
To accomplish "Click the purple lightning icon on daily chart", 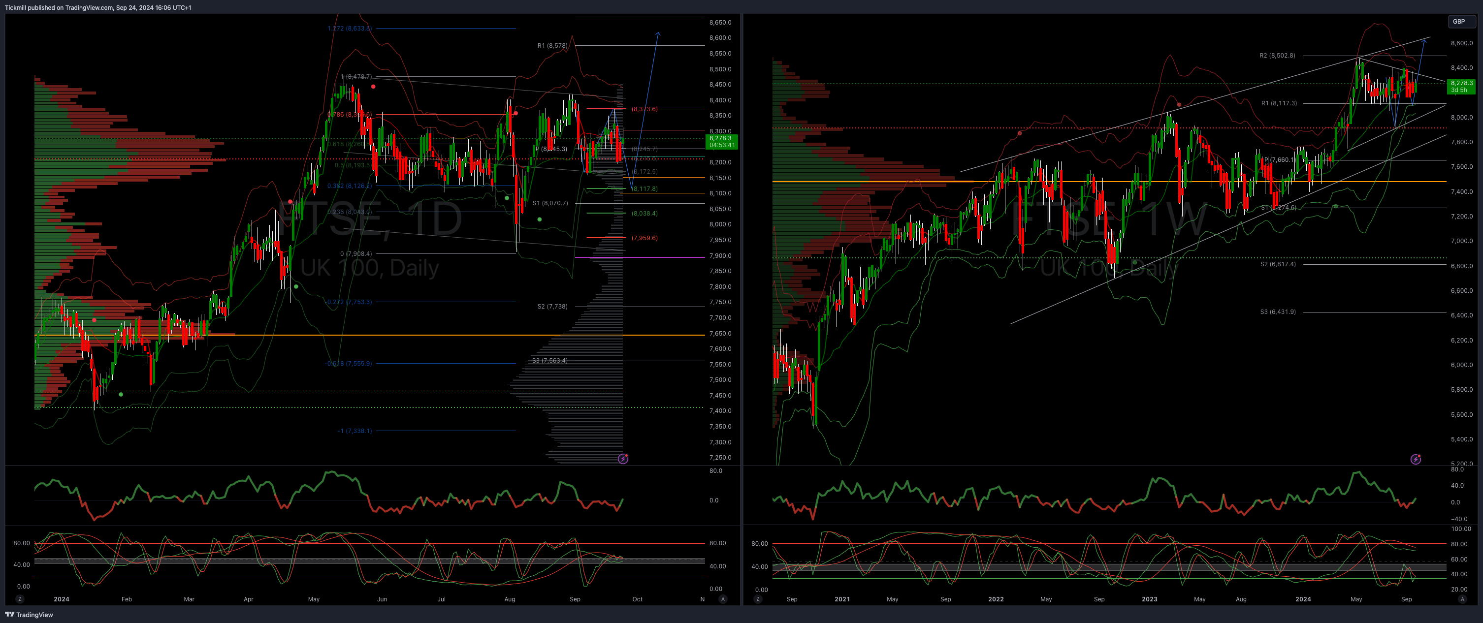I will 623,459.
